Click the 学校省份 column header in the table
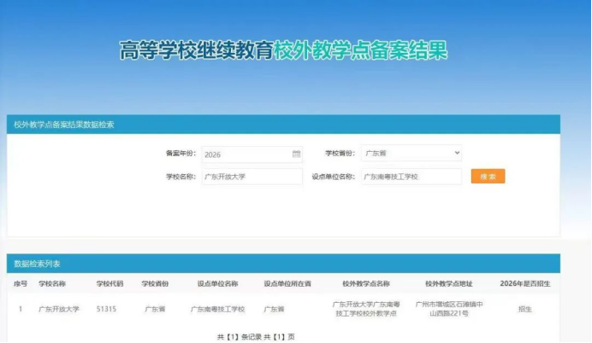Screen dimensions: 592x343 [155, 284]
